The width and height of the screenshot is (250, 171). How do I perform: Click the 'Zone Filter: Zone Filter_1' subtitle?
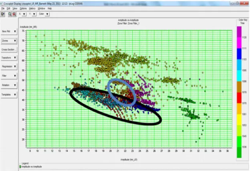[128, 23]
